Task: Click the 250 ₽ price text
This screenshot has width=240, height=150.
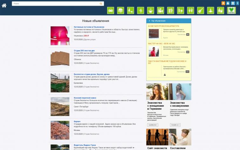Action: tap(86, 36)
